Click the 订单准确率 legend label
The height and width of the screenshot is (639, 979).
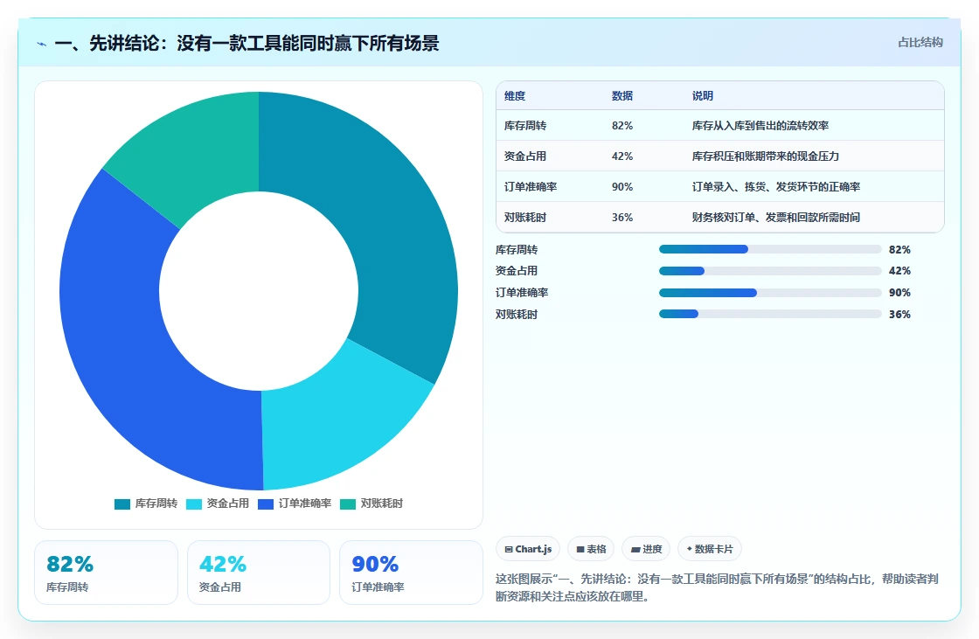pos(305,504)
